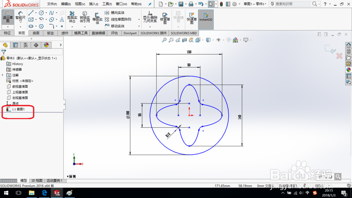Open the Design Library task pane icon
352x198 pixels.
coord(348,51)
